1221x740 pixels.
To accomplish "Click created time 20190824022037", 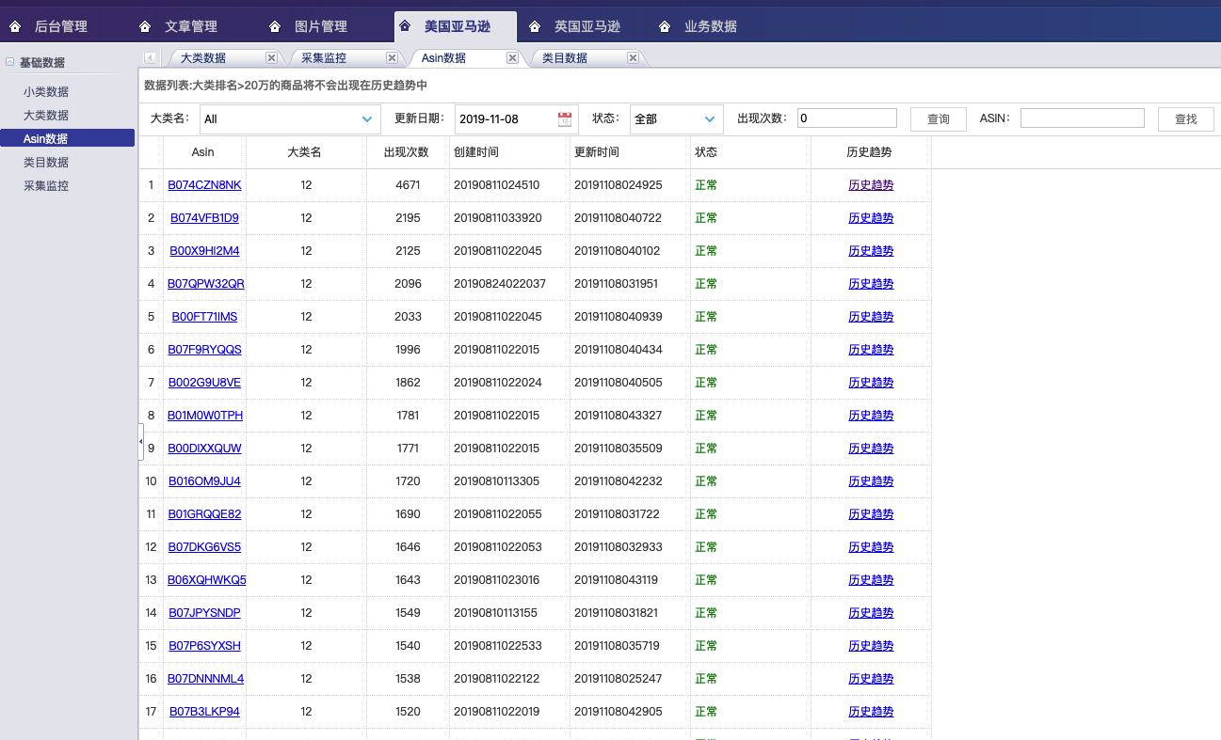I will coord(500,284).
